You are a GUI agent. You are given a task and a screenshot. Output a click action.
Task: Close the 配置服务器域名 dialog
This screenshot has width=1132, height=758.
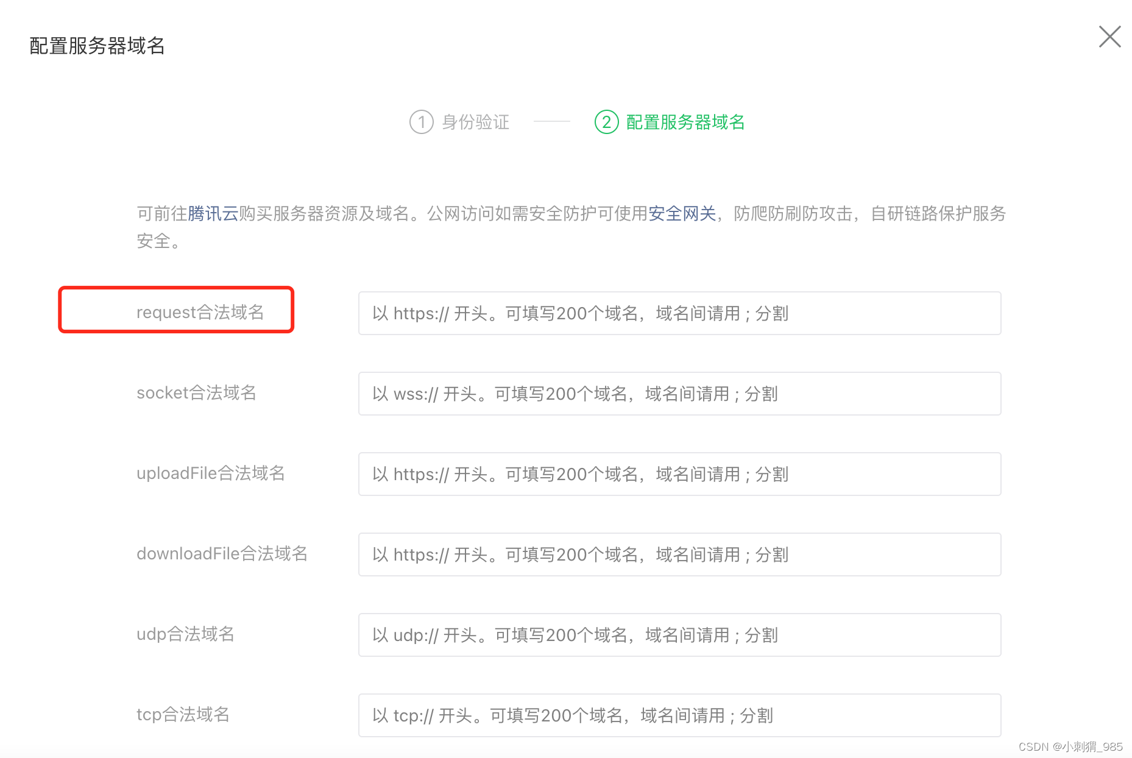tap(1109, 37)
